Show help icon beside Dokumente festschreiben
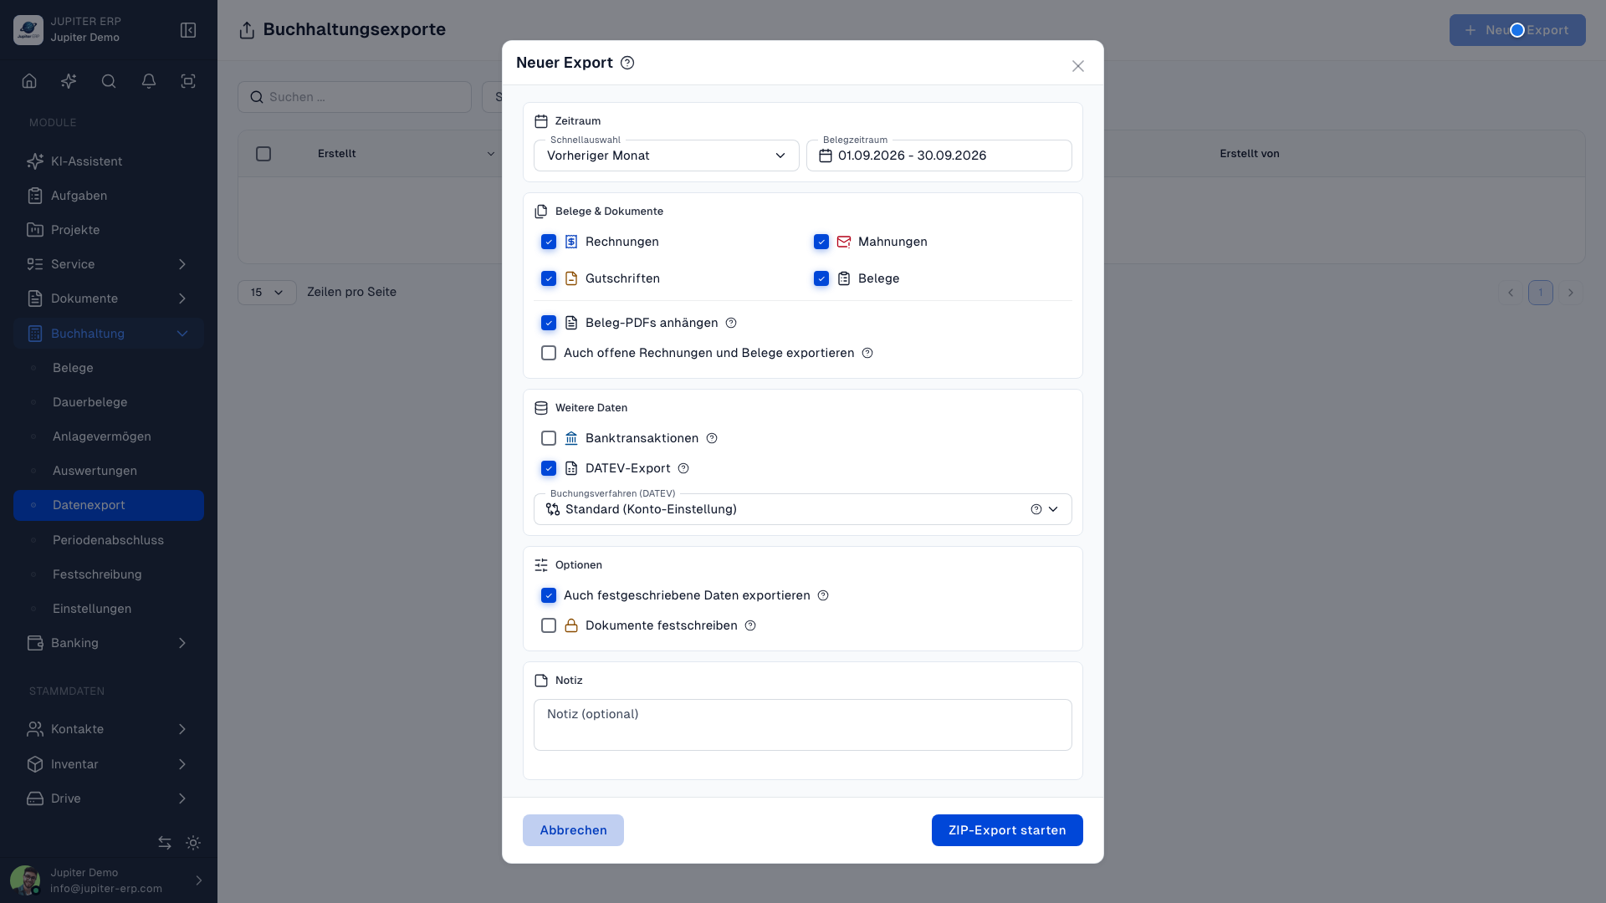This screenshot has height=903, width=1606. pyautogui.click(x=750, y=625)
